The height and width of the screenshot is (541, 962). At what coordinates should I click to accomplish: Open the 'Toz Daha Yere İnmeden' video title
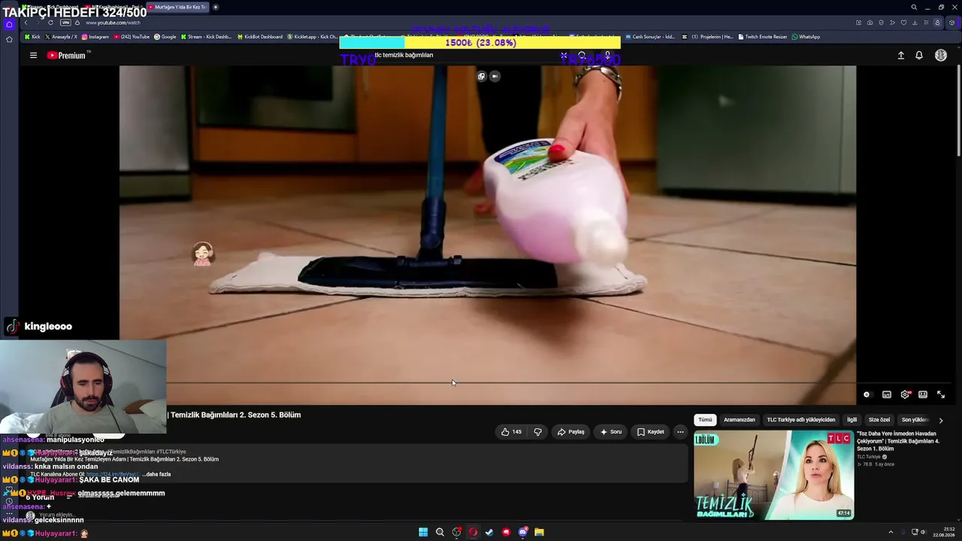(x=899, y=441)
